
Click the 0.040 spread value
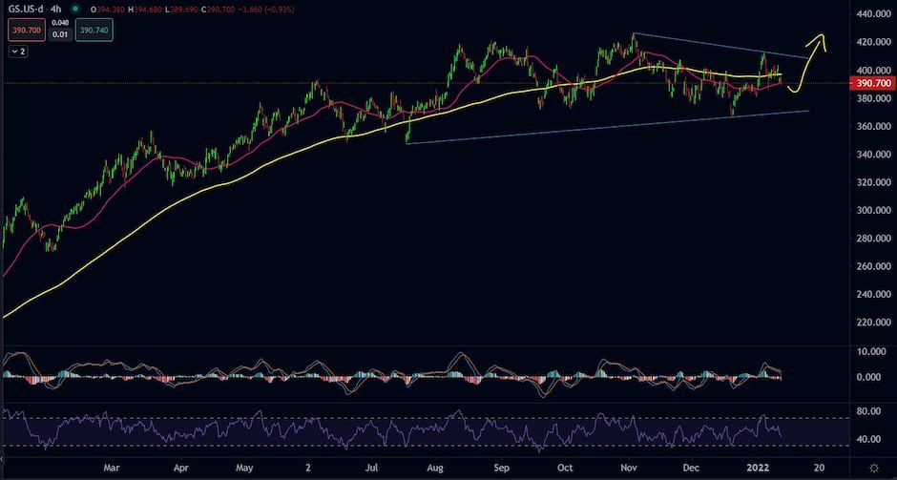60,25
